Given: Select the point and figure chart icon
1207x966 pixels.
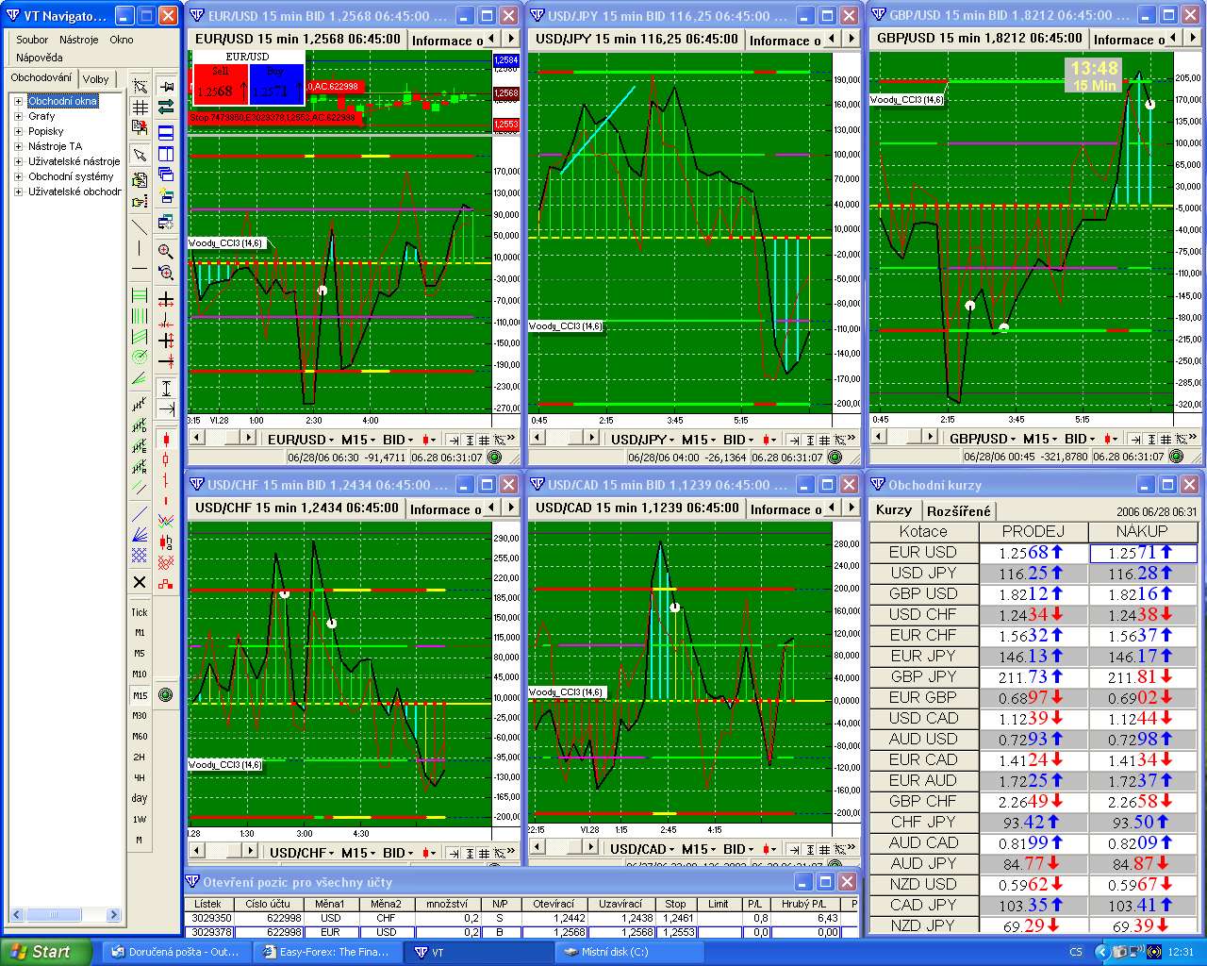Looking at the screenshot, I should point(166,562).
